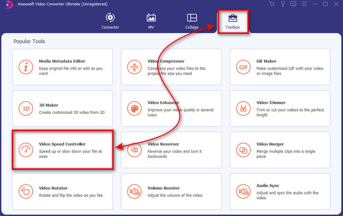The image size is (343, 216).
Task: Open the Converter tab
Action: point(110,21)
